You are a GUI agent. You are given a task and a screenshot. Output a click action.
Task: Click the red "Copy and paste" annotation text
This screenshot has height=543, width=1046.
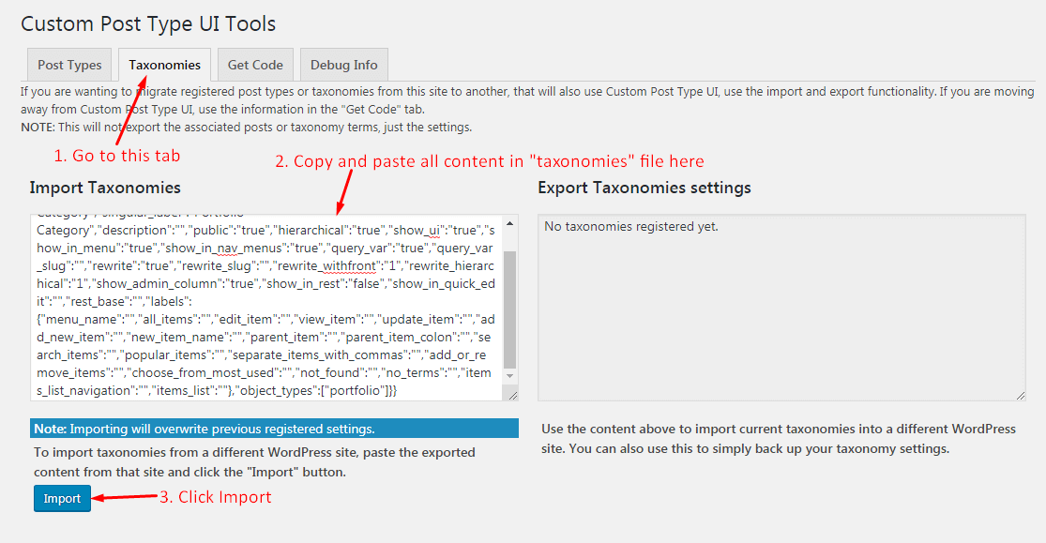coord(489,161)
